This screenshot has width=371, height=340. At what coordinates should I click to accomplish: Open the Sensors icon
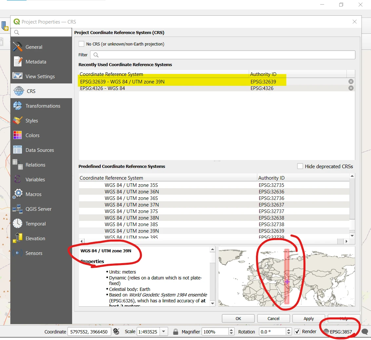click(17, 253)
